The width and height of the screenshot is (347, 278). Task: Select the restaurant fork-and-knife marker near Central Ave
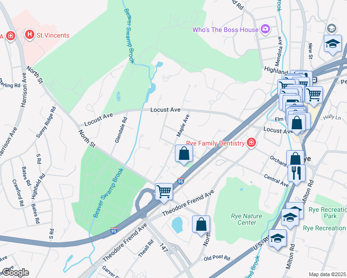[297, 175]
